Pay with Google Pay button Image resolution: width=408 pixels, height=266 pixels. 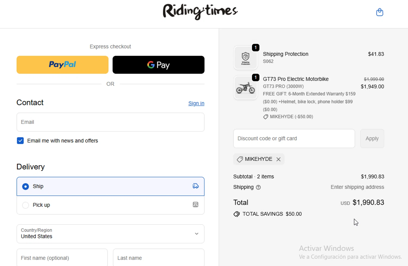point(159,65)
